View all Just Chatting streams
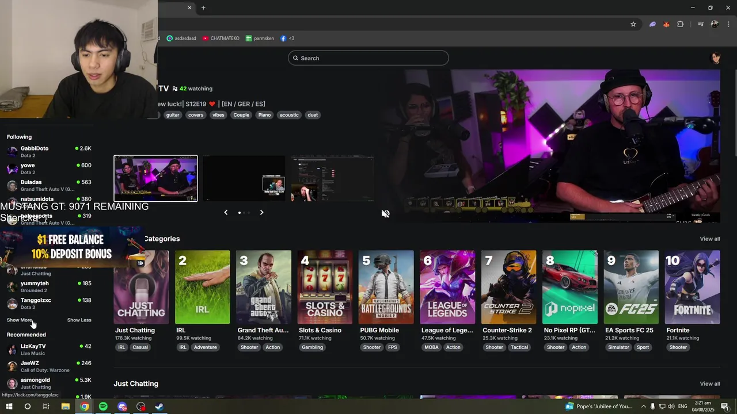This screenshot has height=414, width=737. (709, 384)
